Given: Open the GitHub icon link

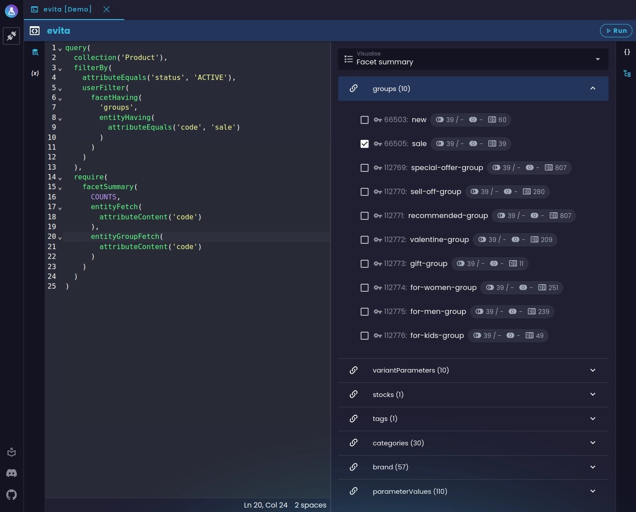Looking at the screenshot, I should 12,495.
